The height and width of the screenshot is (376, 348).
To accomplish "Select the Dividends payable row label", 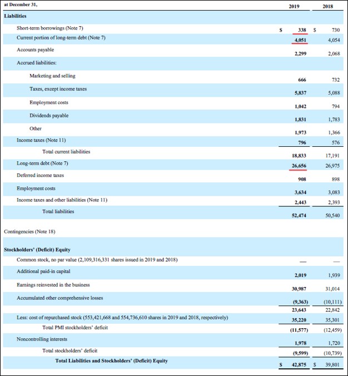I will click(x=49, y=115).
